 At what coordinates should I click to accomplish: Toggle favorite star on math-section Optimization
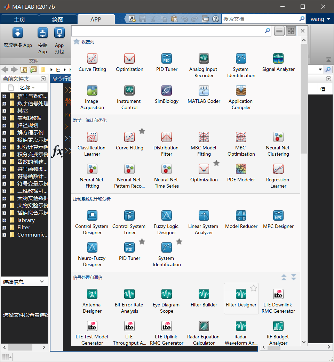point(216,163)
